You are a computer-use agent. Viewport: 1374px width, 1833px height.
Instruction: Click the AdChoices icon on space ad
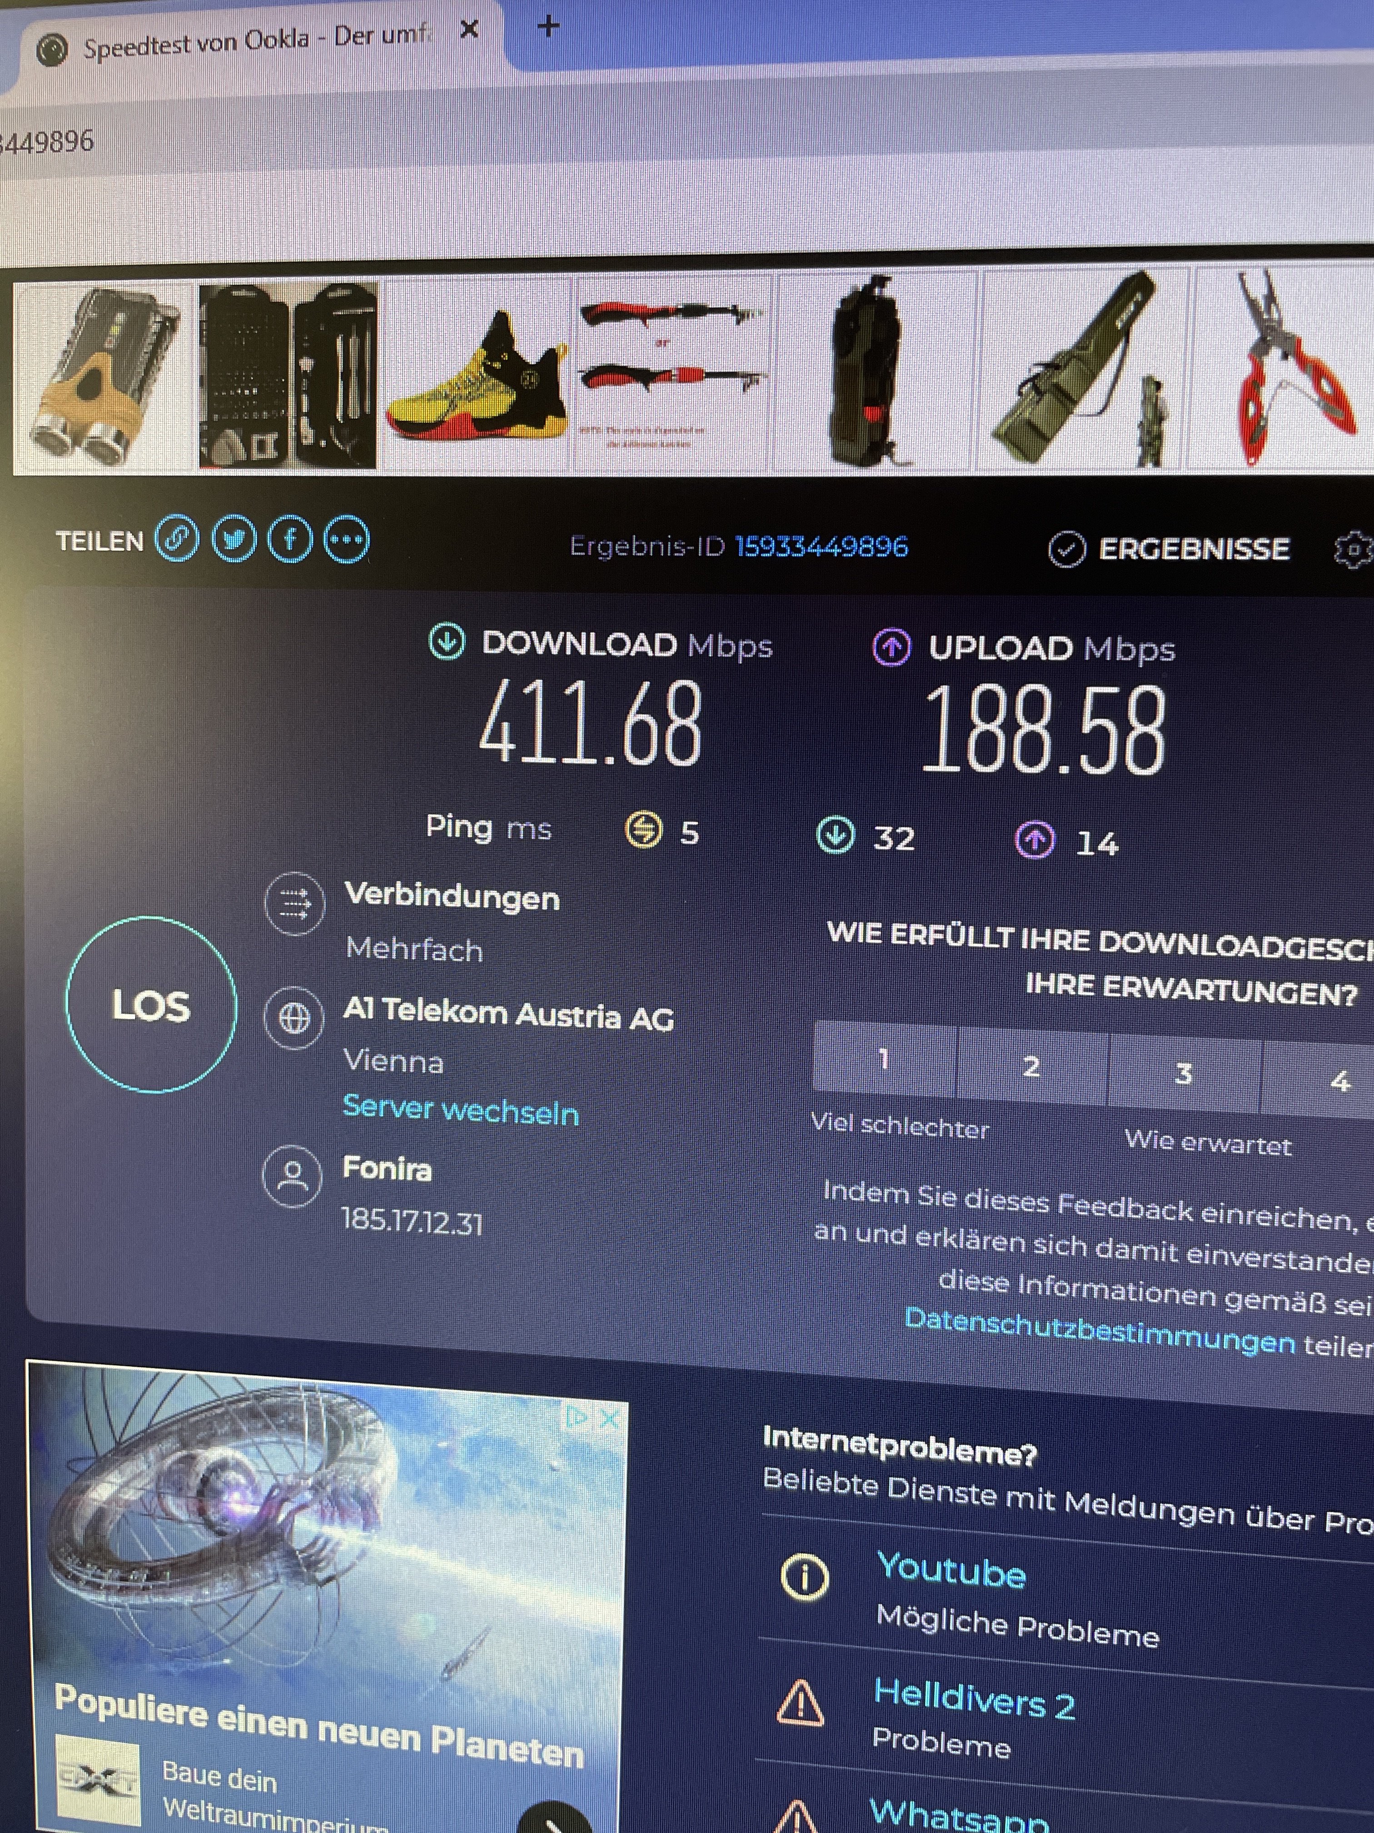(577, 1418)
